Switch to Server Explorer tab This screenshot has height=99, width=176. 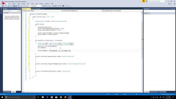pyautogui.click(x=7, y=92)
